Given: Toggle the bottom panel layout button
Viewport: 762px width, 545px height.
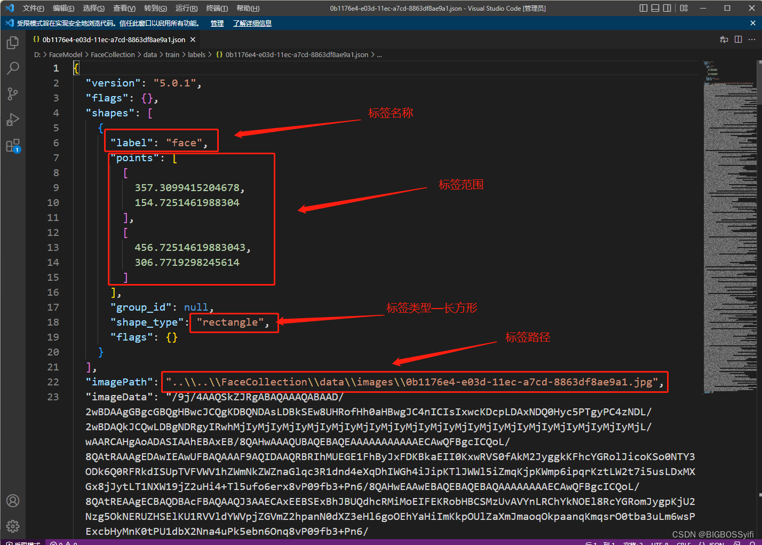Looking at the screenshot, I should click(x=655, y=8).
